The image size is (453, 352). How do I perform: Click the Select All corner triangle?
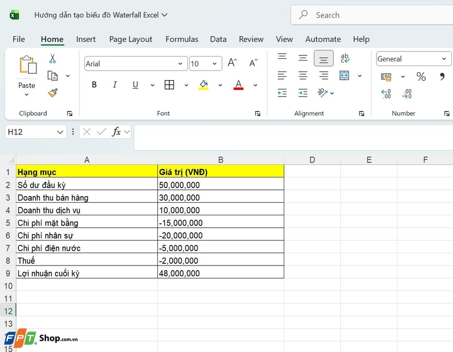[x=11, y=160]
